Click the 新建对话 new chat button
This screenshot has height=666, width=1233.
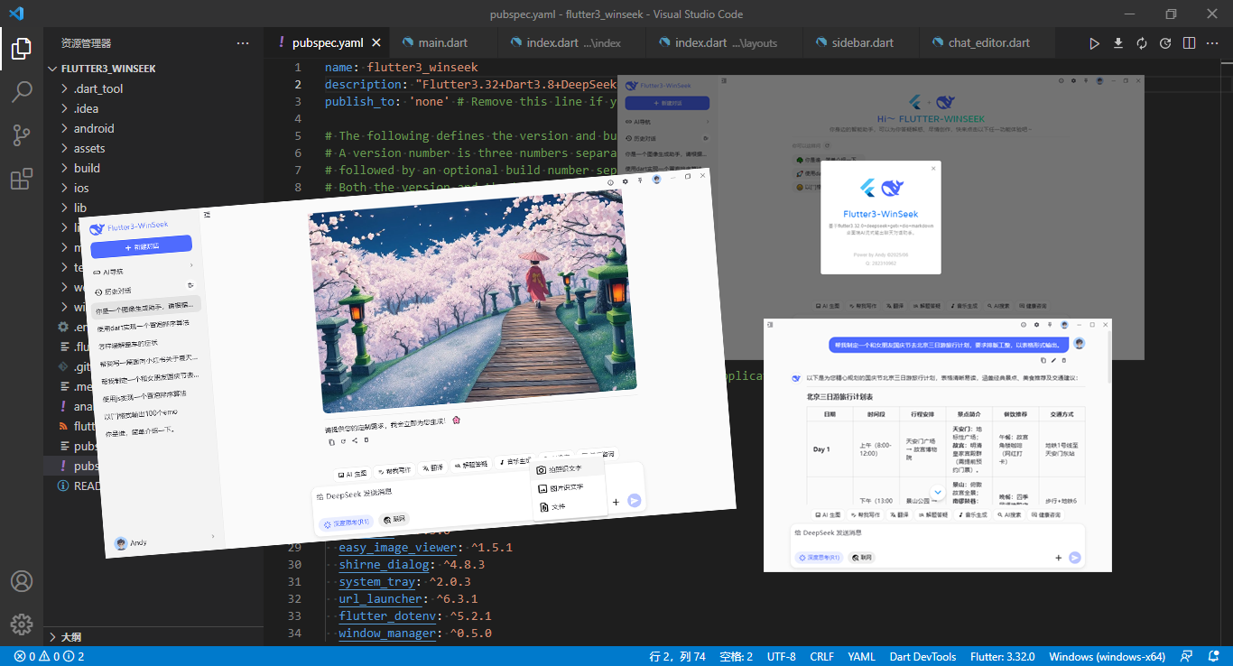[x=142, y=245]
